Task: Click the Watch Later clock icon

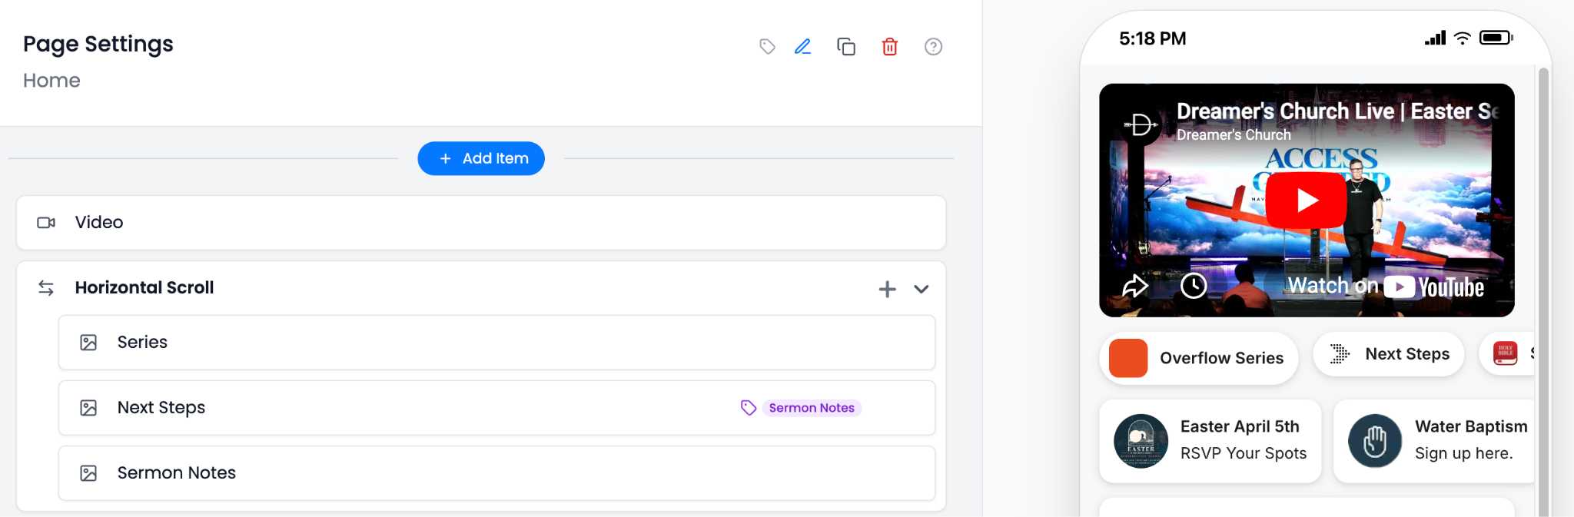Action: [x=1194, y=287]
